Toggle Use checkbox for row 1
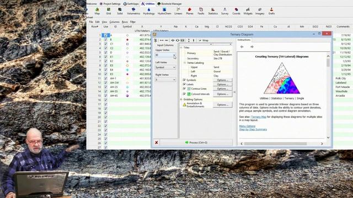This screenshot has height=198, width=353. click(105, 35)
